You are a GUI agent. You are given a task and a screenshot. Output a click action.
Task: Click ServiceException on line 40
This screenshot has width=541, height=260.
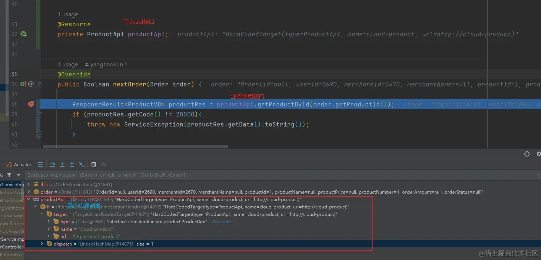pyautogui.click(x=153, y=124)
